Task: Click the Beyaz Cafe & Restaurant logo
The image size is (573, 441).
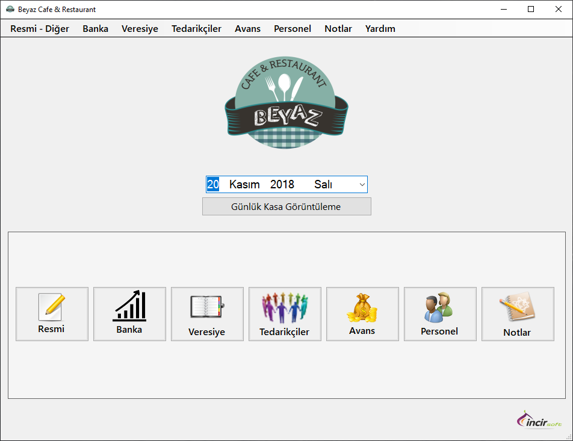Action: pyautogui.click(x=286, y=102)
